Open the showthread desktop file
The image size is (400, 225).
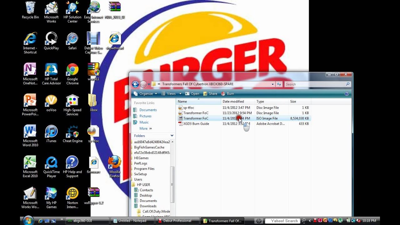[x=115, y=41]
